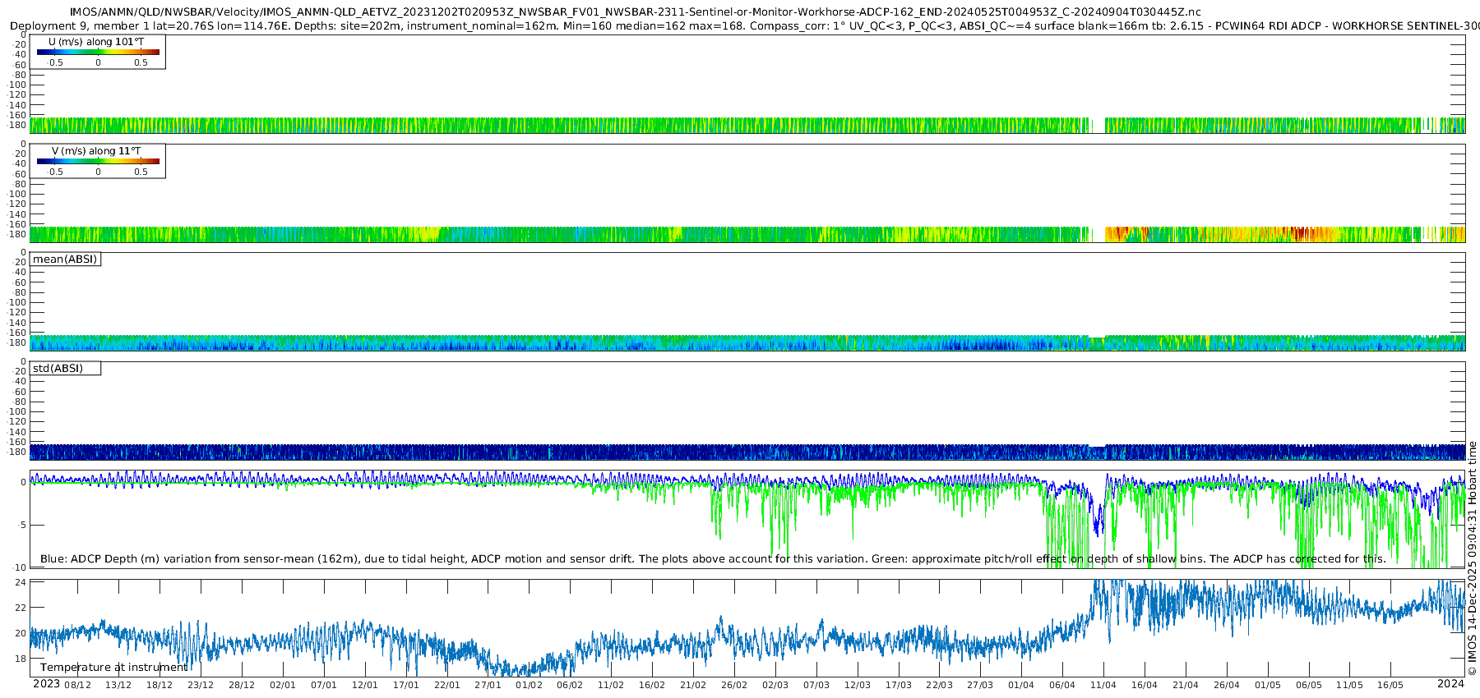The height and width of the screenshot is (698, 1480).
Task: Click the 01/02 date tick label
Action: pyautogui.click(x=529, y=685)
